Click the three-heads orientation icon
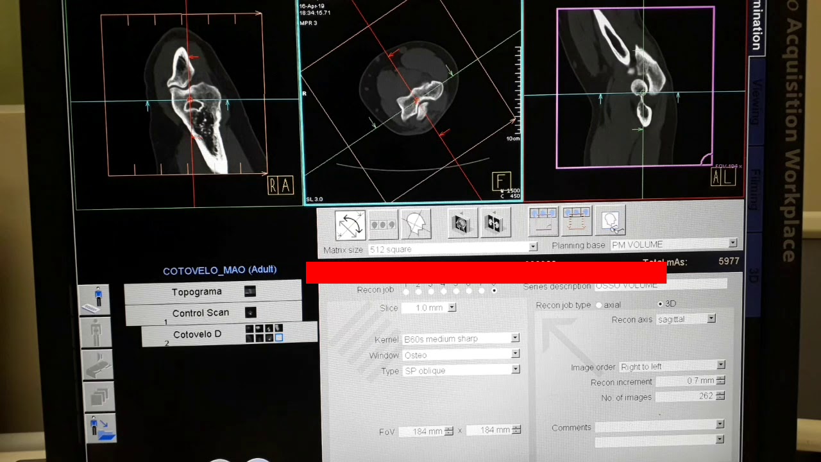This screenshot has height=462, width=821. (x=383, y=225)
